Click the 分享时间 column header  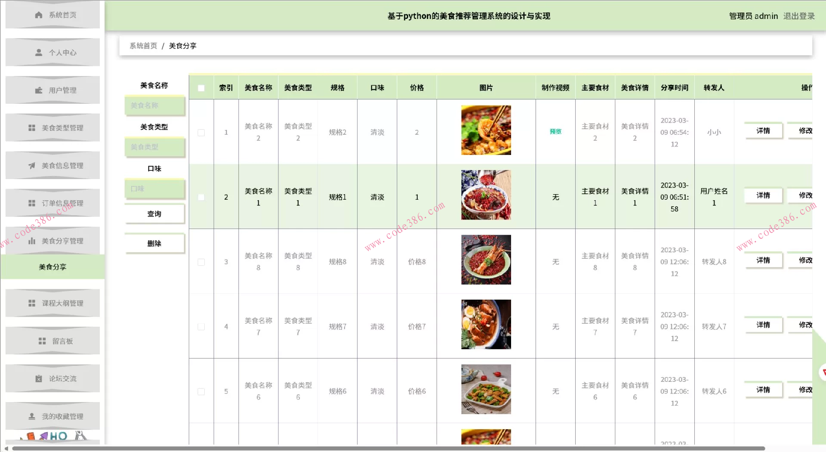(x=675, y=88)
